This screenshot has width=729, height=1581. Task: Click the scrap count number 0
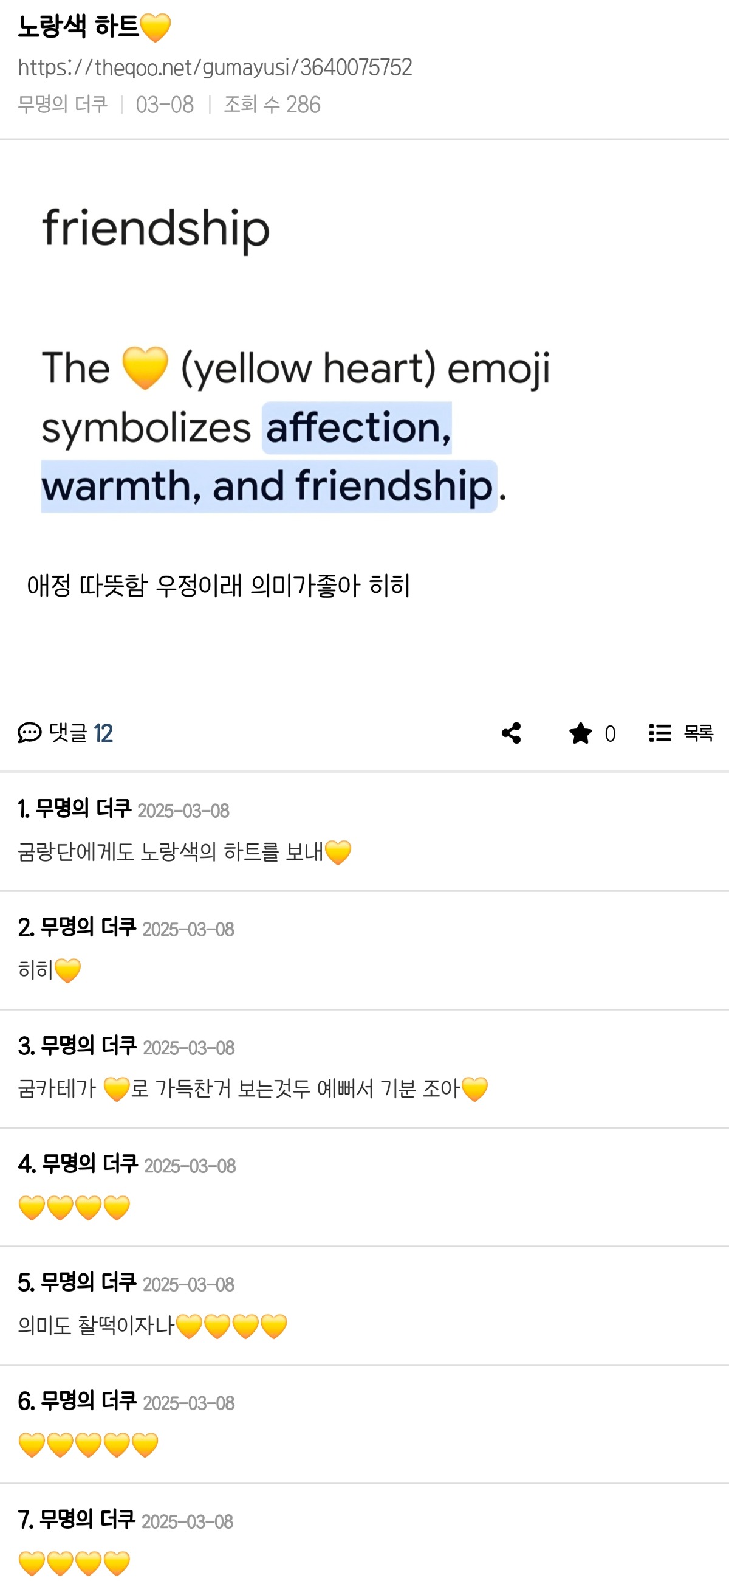click(609, 733)
